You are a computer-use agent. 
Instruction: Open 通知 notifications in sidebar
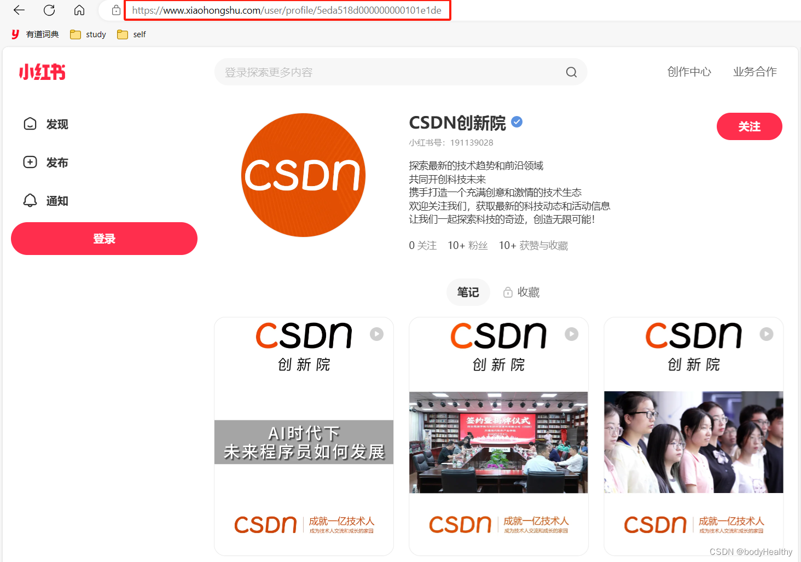[x=46, y=201]
